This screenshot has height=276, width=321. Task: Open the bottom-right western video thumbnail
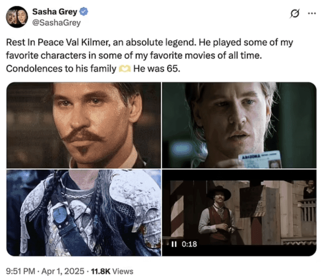239,213
